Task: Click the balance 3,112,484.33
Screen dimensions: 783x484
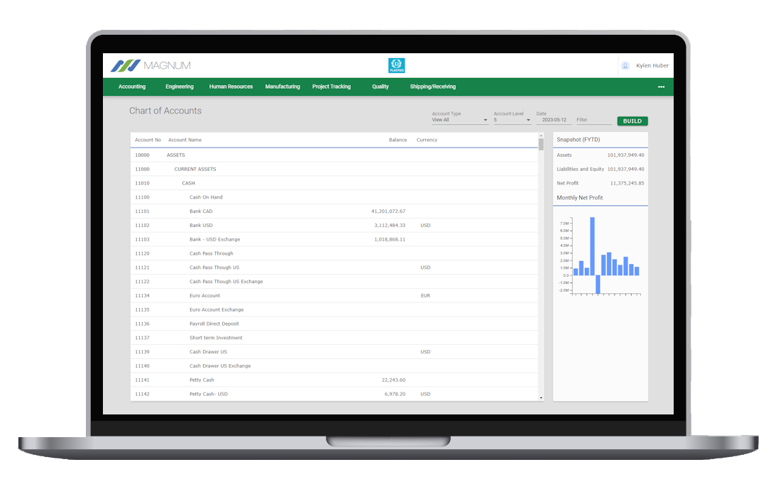Action: click(390, 226)
